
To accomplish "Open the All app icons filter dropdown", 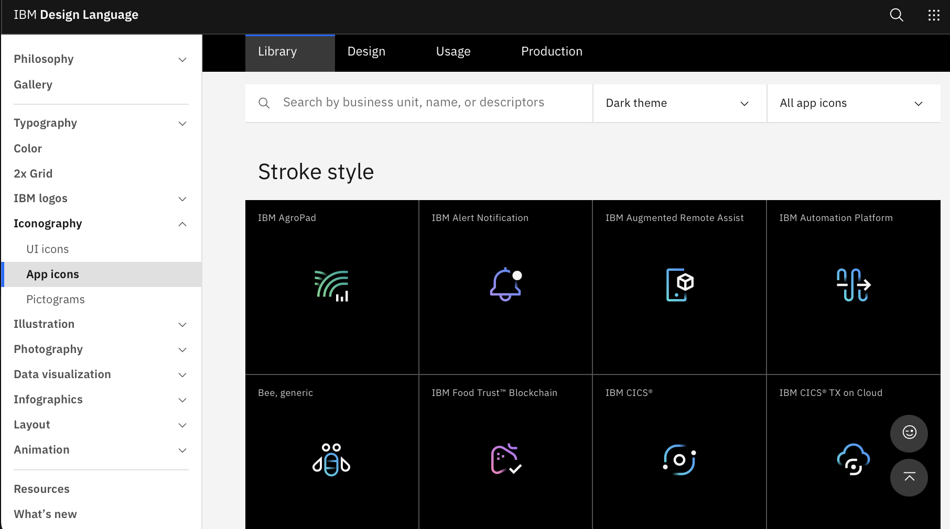I will (853, 103).
